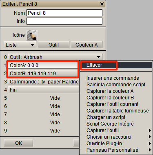
Task: Select the ColorA: 0 0 0 row
Action: [x=43, y=65]
